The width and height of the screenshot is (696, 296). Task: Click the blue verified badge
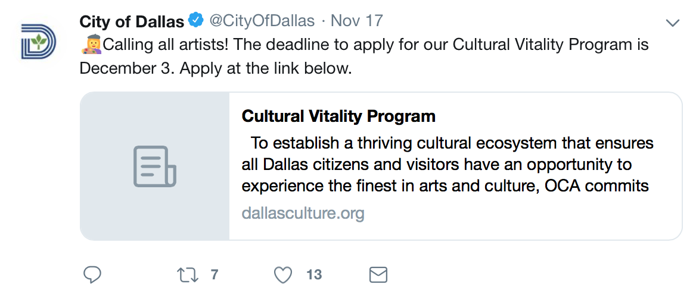[195, 21]
